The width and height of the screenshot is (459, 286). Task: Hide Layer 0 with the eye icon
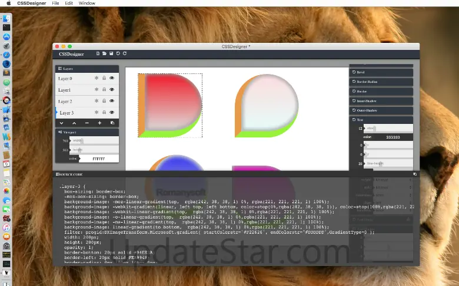112,78
